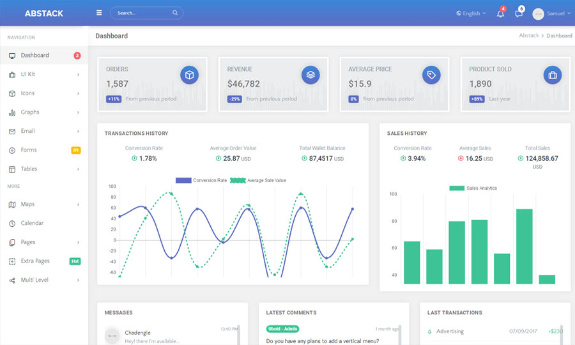Toggle Sales Analytics legend in bar chart

click(473, 188)
